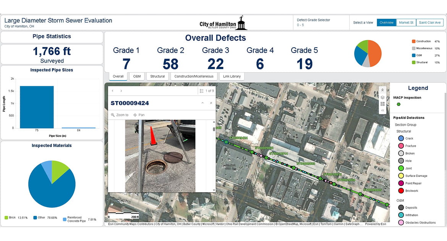The image size is (447, 241).
Task: Expand the map toolbar with the up chevrons
Action: point(382,90)
